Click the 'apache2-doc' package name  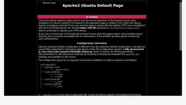pyautogui.click(x=133, y=54)
